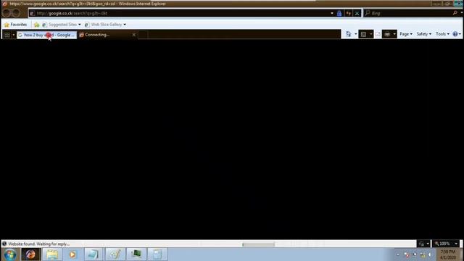Click the Print icon
The width and height of the screenshot is (464, 261).
coord(387,34)
